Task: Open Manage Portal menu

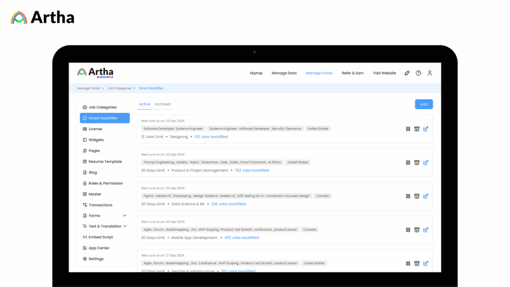Action: click(x=319, y=73)
